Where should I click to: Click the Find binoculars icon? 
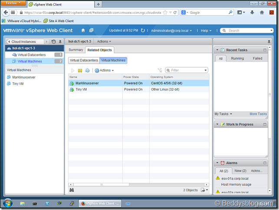72,190
